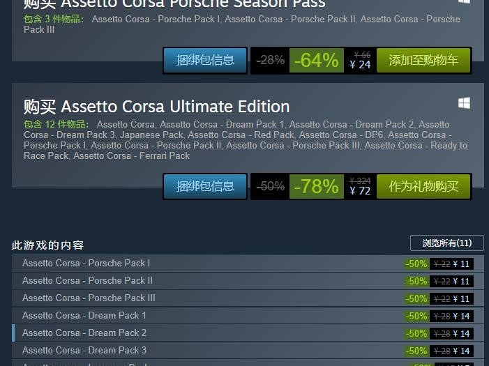This screenshot has width=489, height=366.
Task: Open Assetto Corsa - Dream Pack 1 row
Action: click(248, 316)
